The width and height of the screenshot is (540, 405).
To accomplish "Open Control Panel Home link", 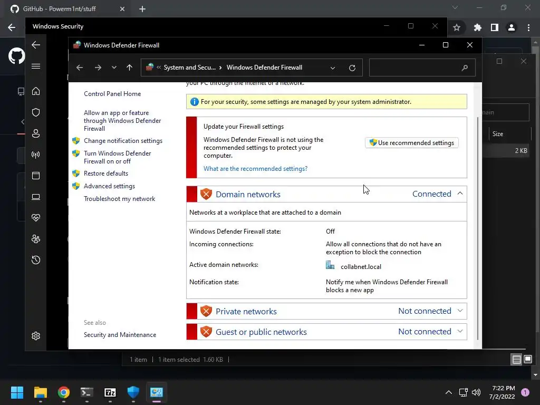I will tap(112, 94).
